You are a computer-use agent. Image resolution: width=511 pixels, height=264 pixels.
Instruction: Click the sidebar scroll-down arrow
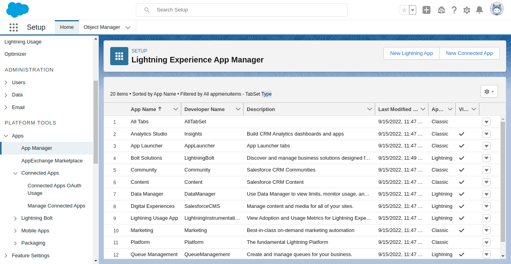click(96, 261)
